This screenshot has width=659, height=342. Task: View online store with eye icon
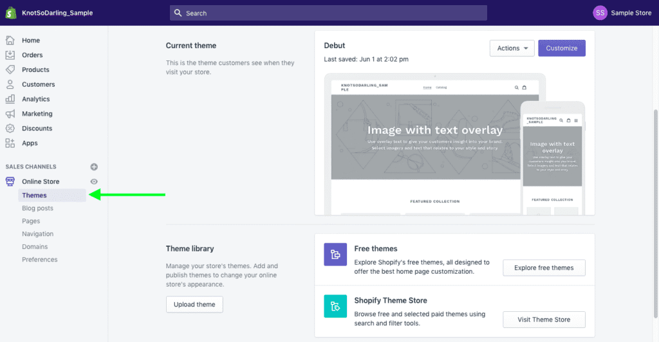point(94,182)
